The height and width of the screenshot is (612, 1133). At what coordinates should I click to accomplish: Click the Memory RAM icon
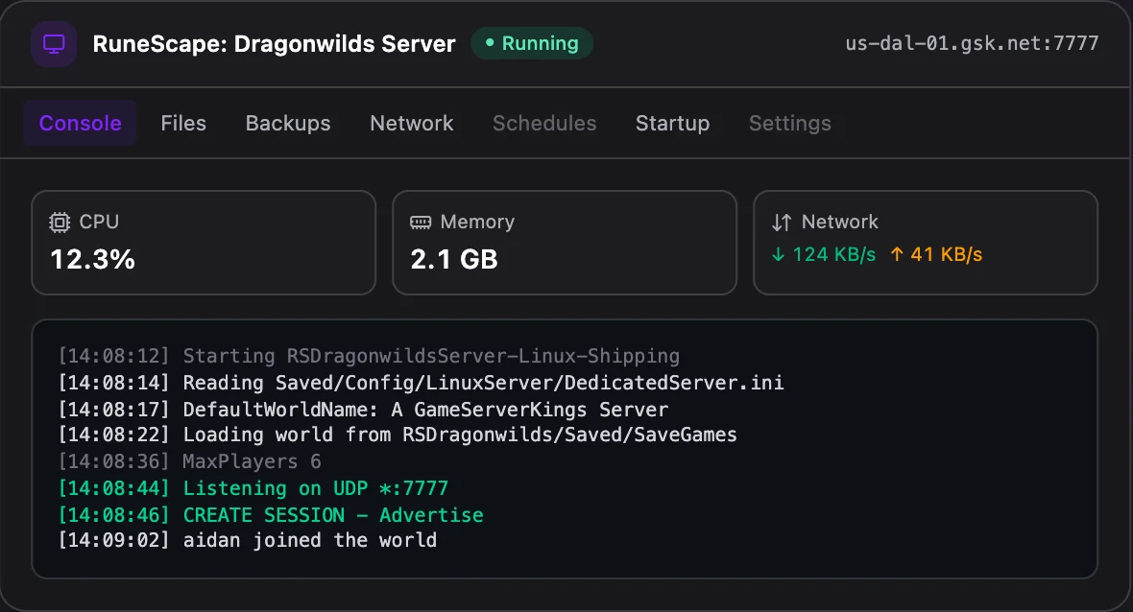[421, 223]
